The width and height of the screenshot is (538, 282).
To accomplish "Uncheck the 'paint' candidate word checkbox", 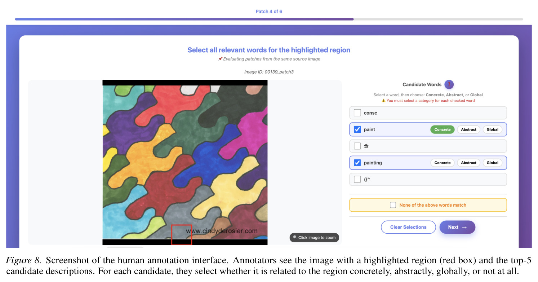I will (x=357, y=129).
